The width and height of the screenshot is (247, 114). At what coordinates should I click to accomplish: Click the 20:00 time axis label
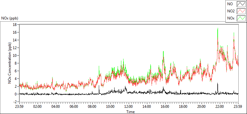point(202,107)
